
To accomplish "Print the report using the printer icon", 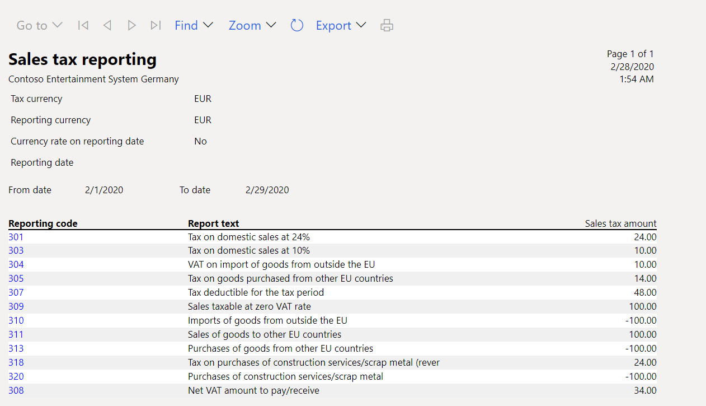I will click(387, 25).
